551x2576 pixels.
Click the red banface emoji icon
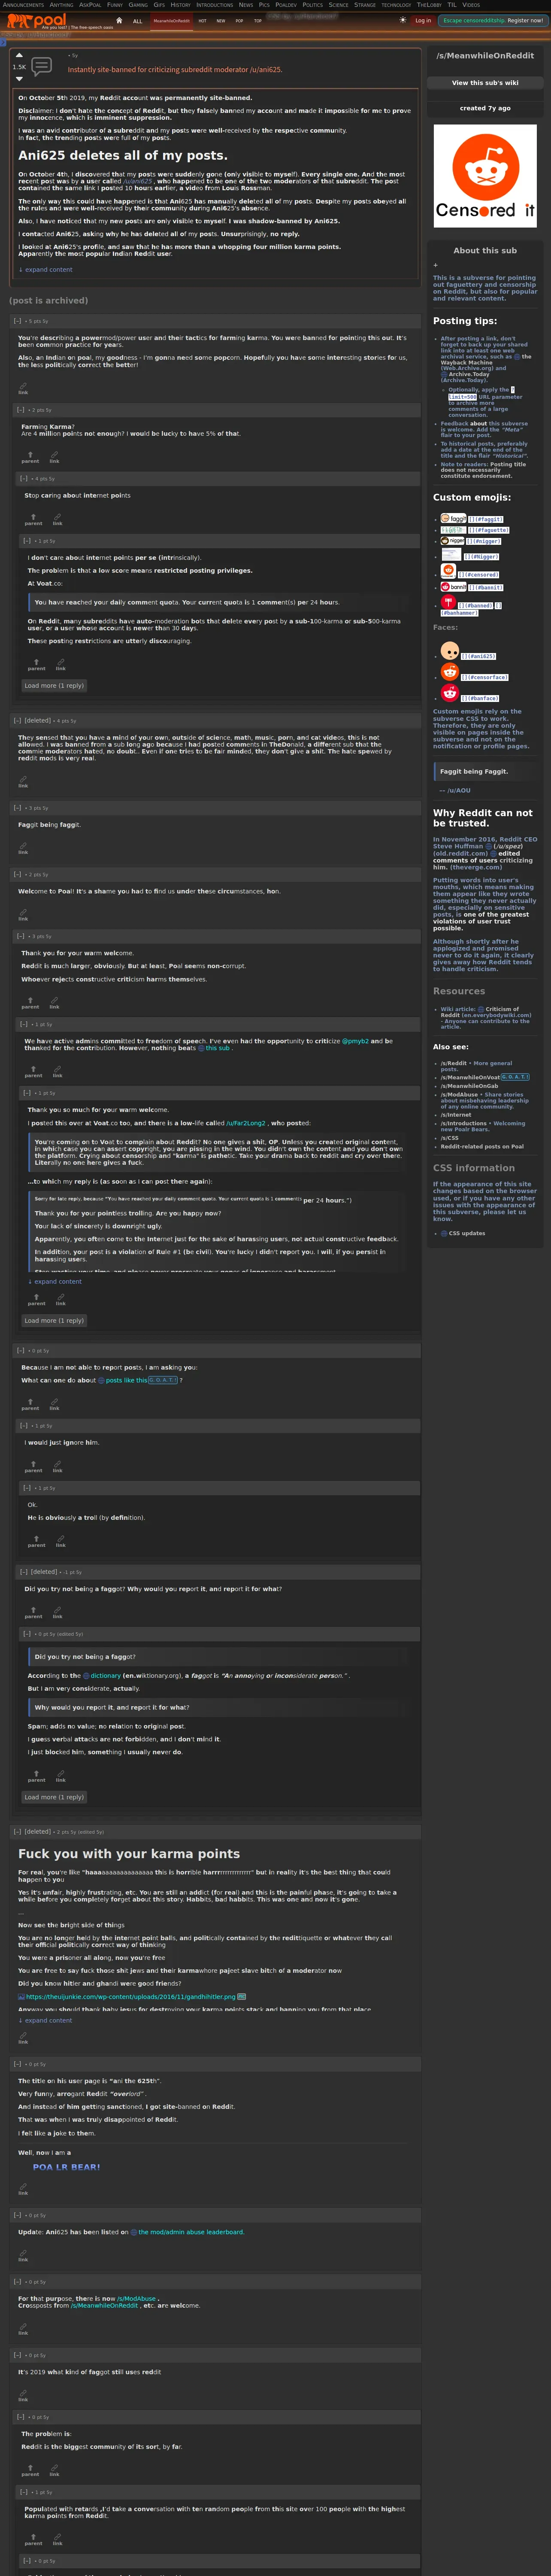[450, 693]
